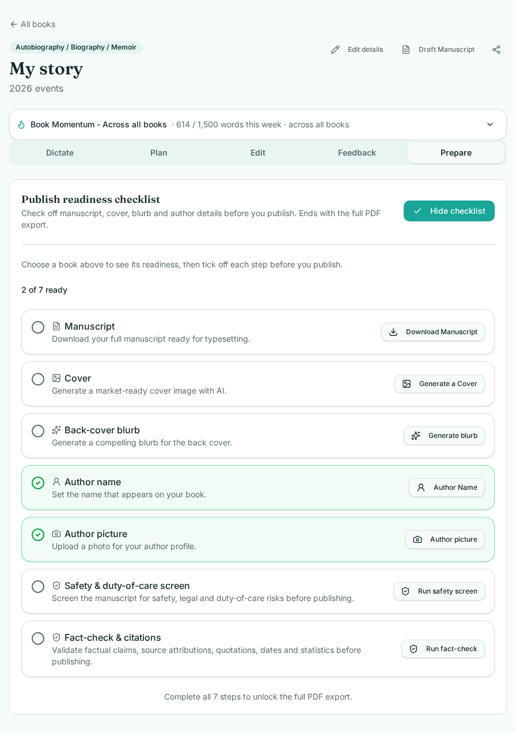Image resolution: width=516 pixels, height=733 pixels.
Task: Click the person icon beside Author name title
Action: tap(56, 482)
